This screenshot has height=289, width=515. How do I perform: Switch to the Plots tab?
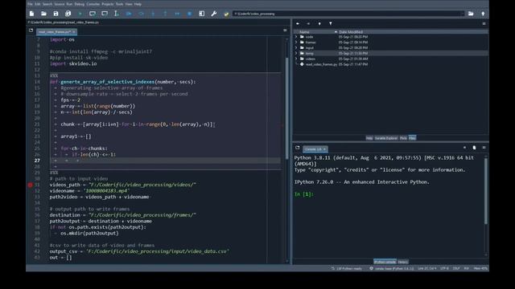[x=403, y=138]
